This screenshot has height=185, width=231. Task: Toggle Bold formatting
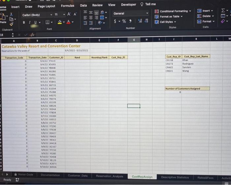click(x=24, y=22)
